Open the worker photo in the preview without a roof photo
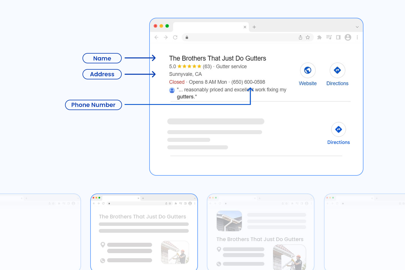Image resolution: width=405 pixels, height=270 pixels. [x=175, y=252]
